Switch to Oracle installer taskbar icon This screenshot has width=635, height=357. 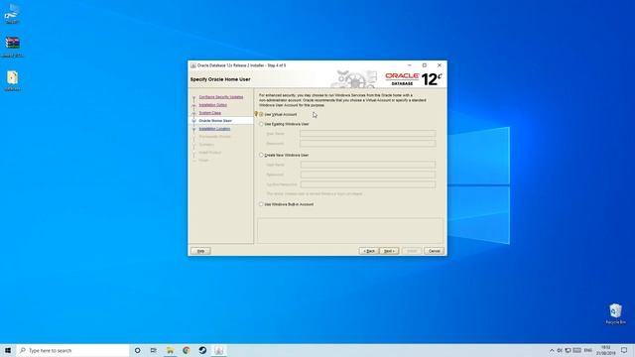coord(218,350)
